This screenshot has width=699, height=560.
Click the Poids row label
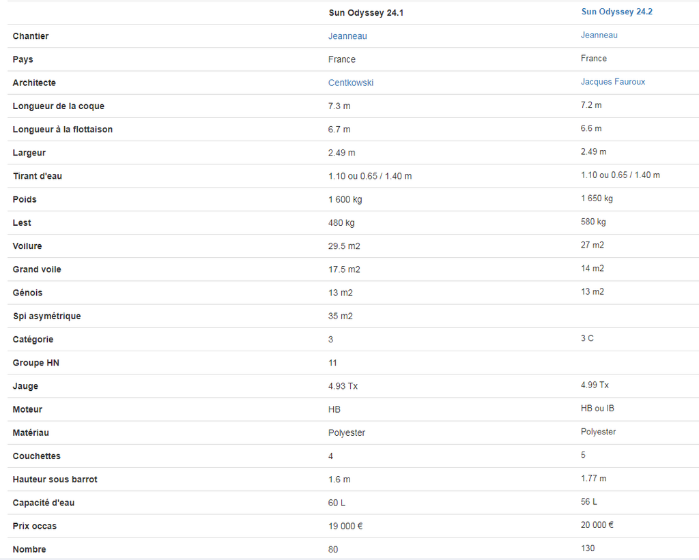coord(25,200)
